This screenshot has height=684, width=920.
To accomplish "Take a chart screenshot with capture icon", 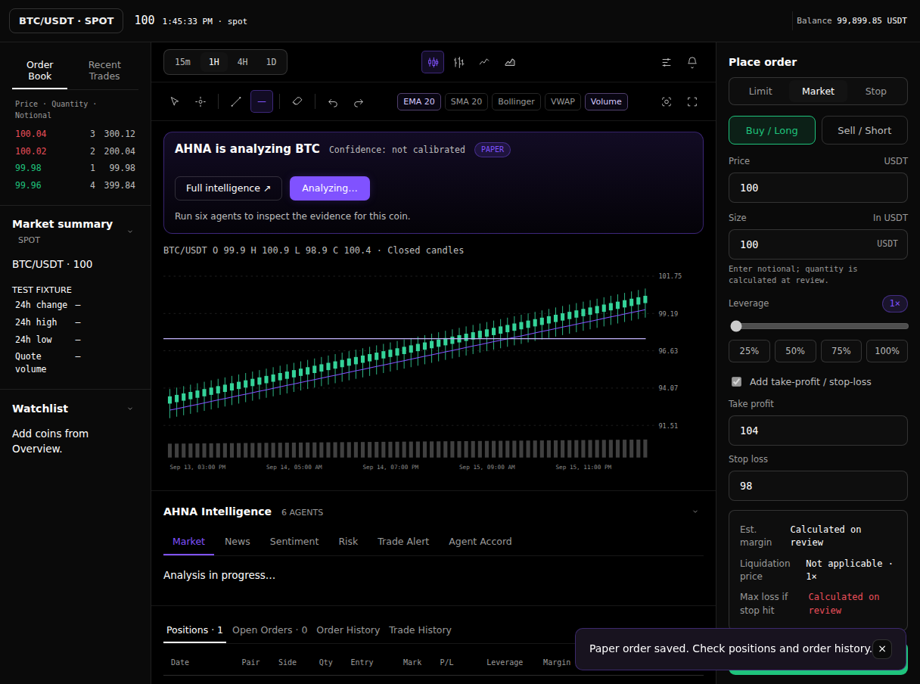I will pos(667,101).
